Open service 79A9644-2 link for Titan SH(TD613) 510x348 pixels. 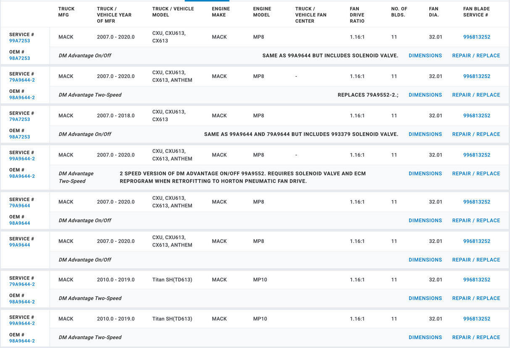point(22,284)
